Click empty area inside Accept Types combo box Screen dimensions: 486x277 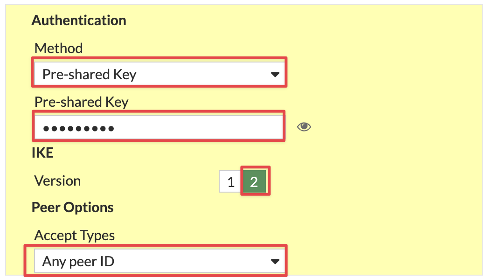192,262
